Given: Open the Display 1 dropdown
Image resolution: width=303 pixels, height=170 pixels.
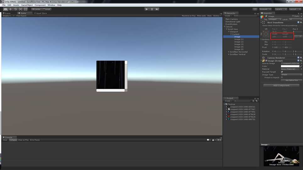Looking at the screenshot, I should (8, 16).
